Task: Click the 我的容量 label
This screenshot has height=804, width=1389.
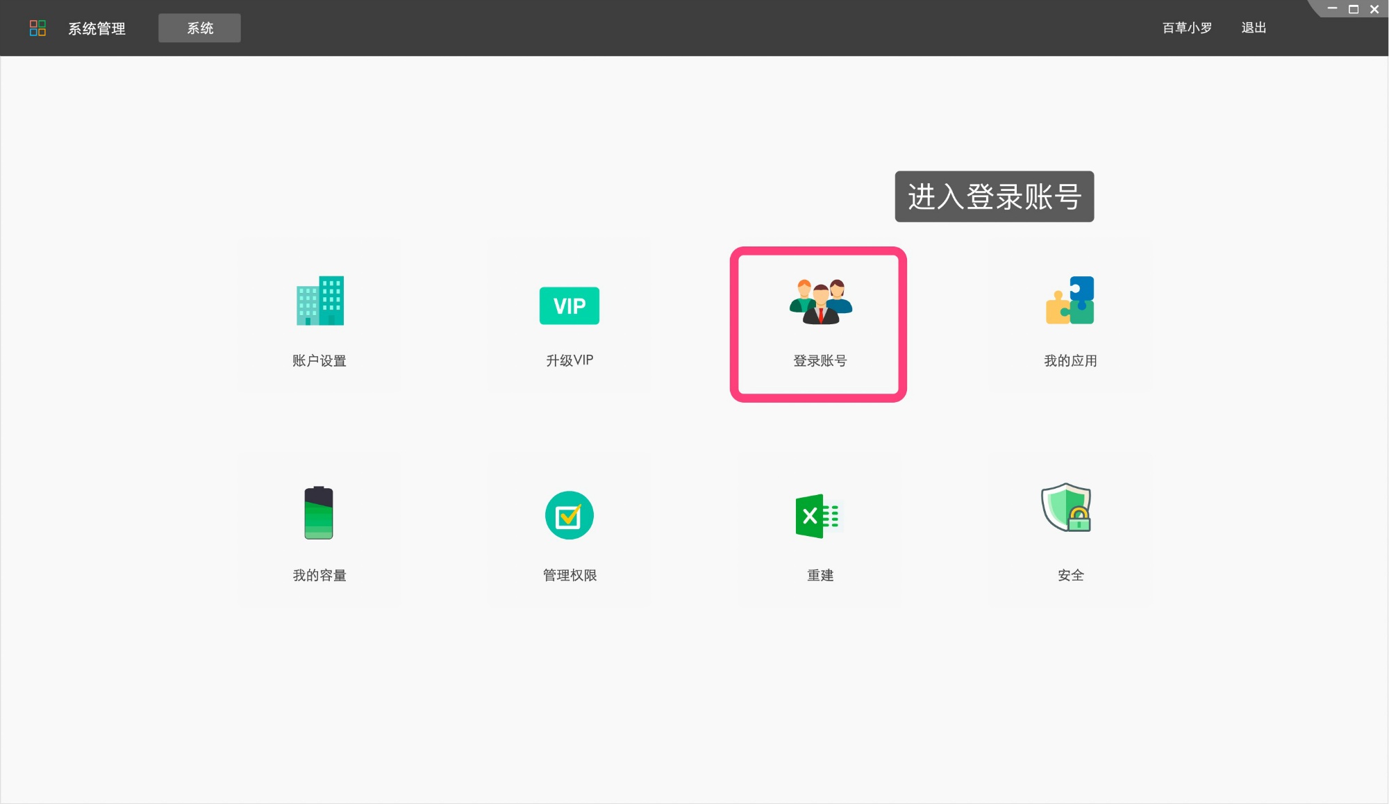Action: click(319, 575)
